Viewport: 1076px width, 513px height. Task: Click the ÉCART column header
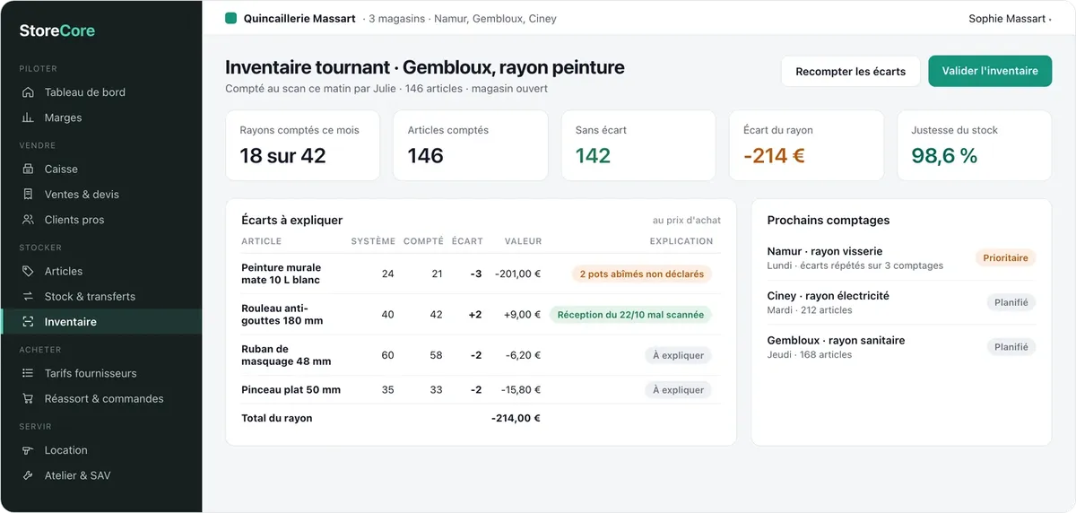468,241
